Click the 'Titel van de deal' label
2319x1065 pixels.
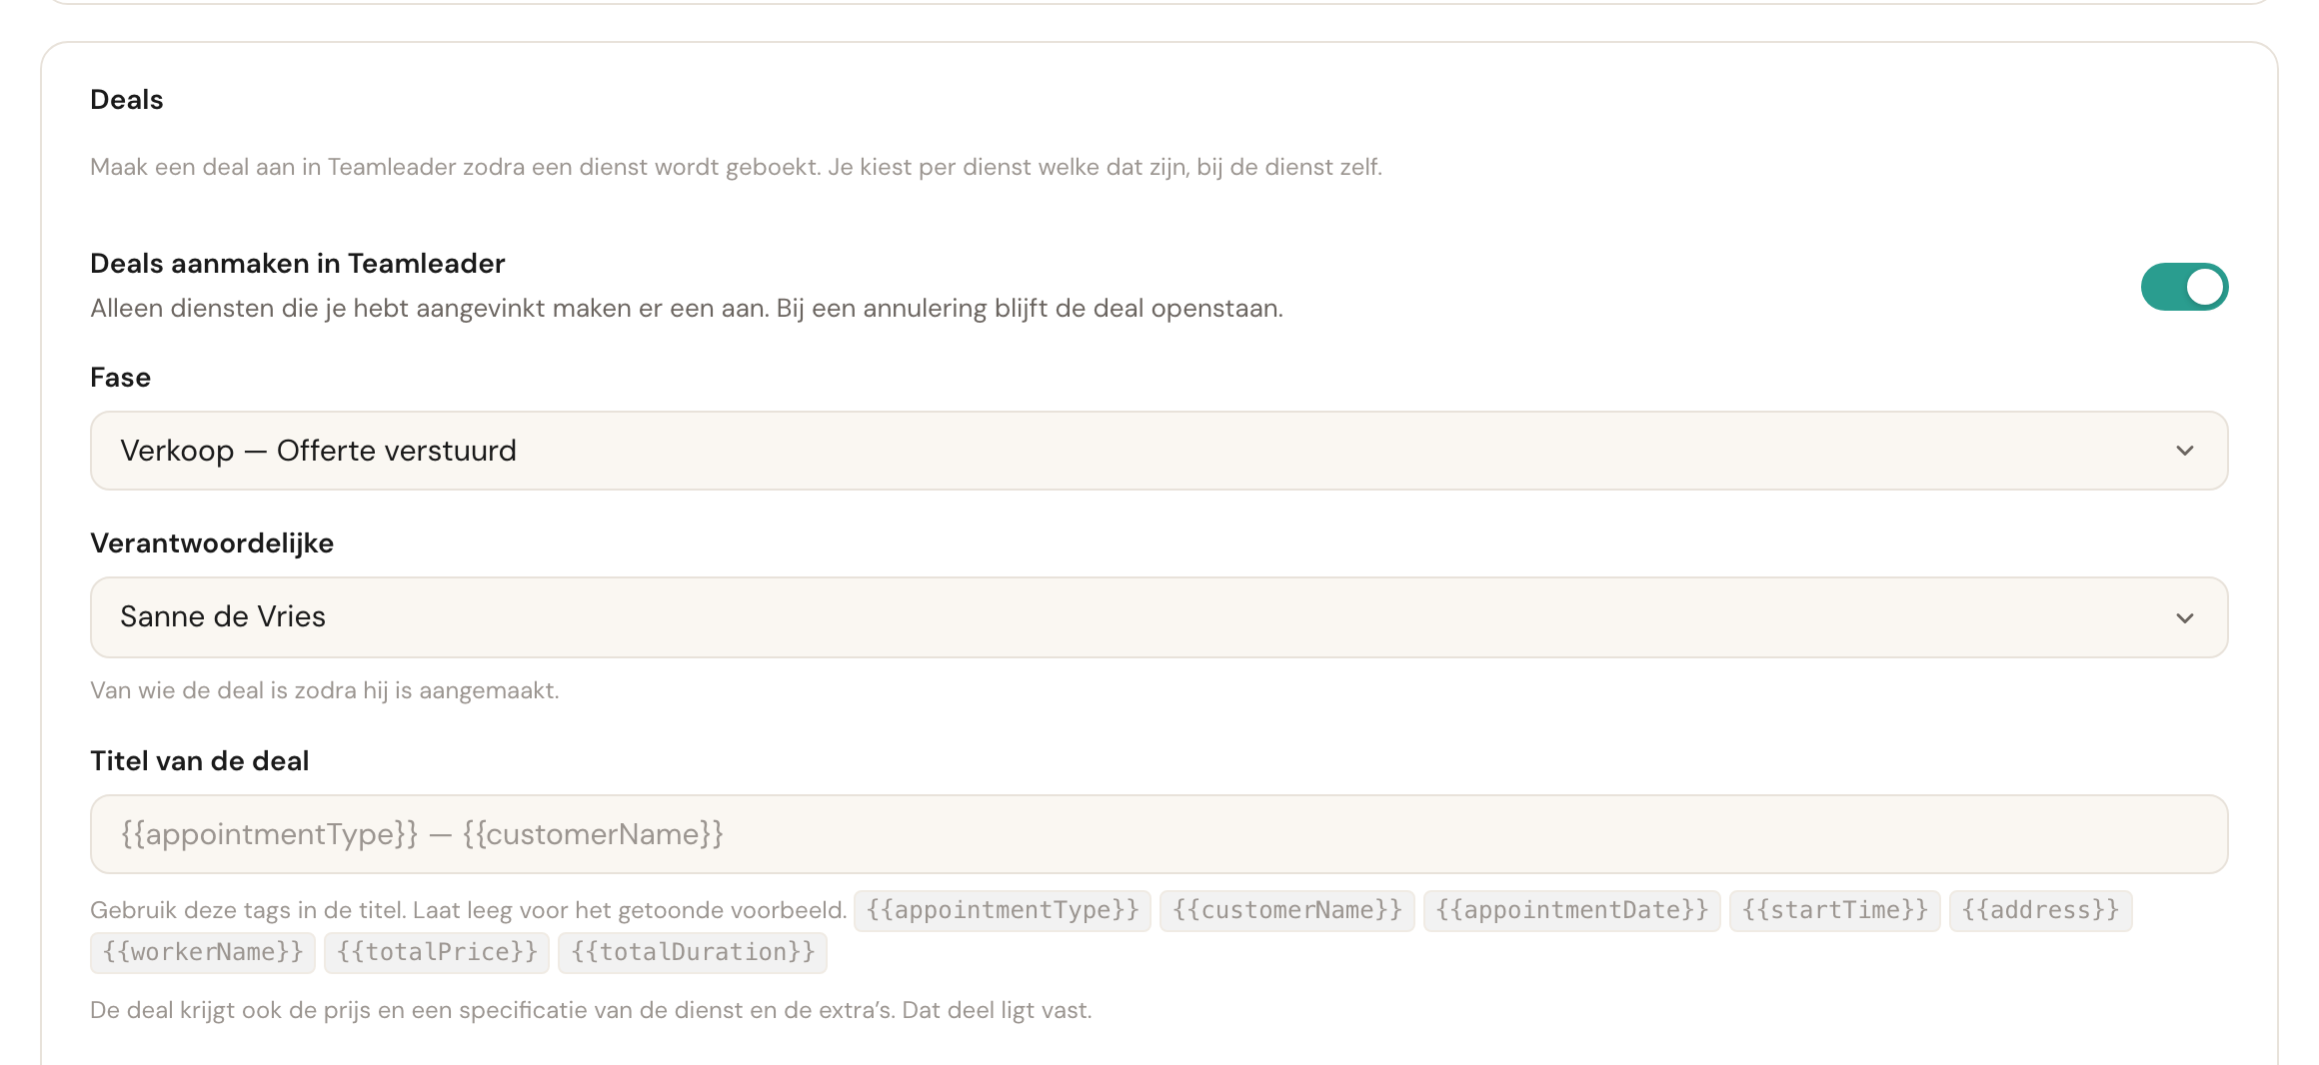coord(200,761)
